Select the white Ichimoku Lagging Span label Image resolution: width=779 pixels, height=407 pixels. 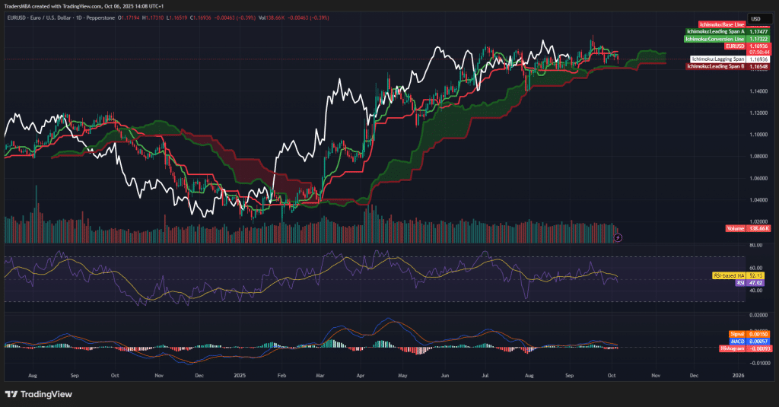717,59
